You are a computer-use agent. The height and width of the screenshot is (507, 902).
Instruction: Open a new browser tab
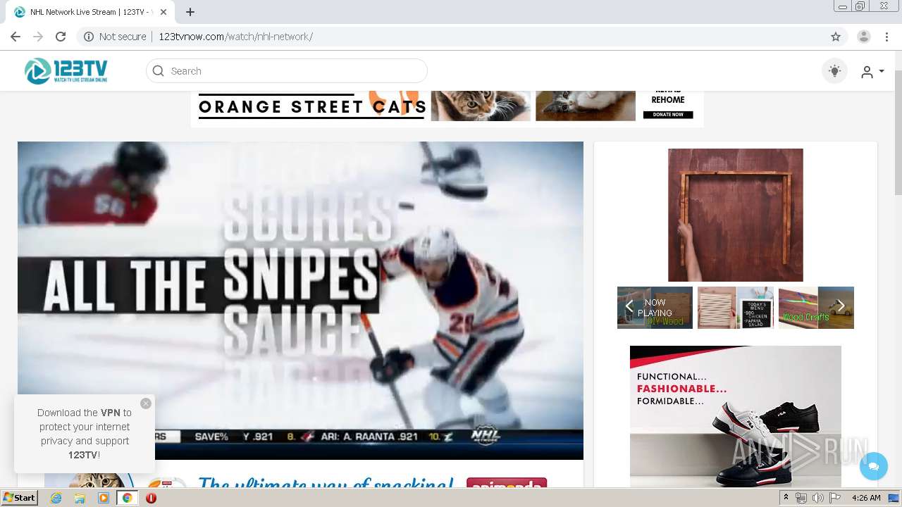coord(190,12)
